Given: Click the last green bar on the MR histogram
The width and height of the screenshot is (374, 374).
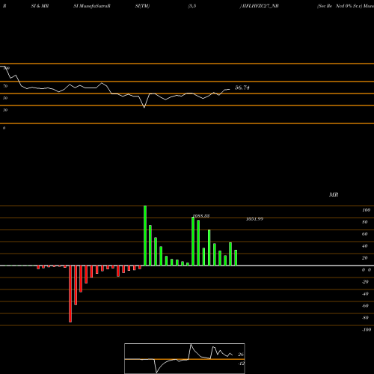Looking at the screenshot, I should coord(236,258).
